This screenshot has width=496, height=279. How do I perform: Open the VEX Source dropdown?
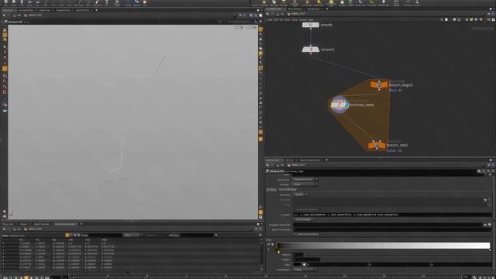tap(301, 195)
